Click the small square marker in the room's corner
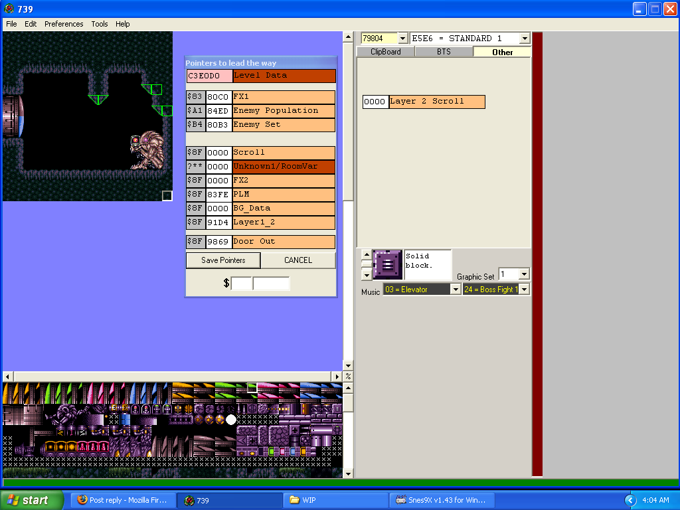The height and width of the screenshot is (510, 680). [x=167, y=196]
